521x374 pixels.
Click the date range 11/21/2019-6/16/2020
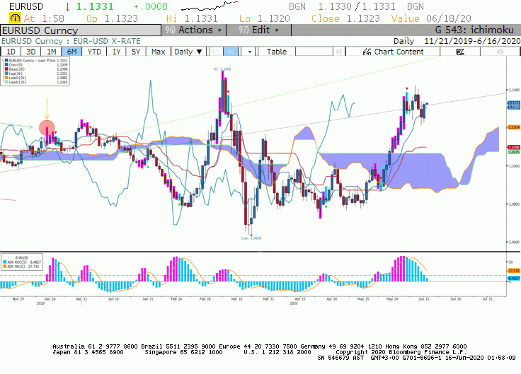[472, 41]
